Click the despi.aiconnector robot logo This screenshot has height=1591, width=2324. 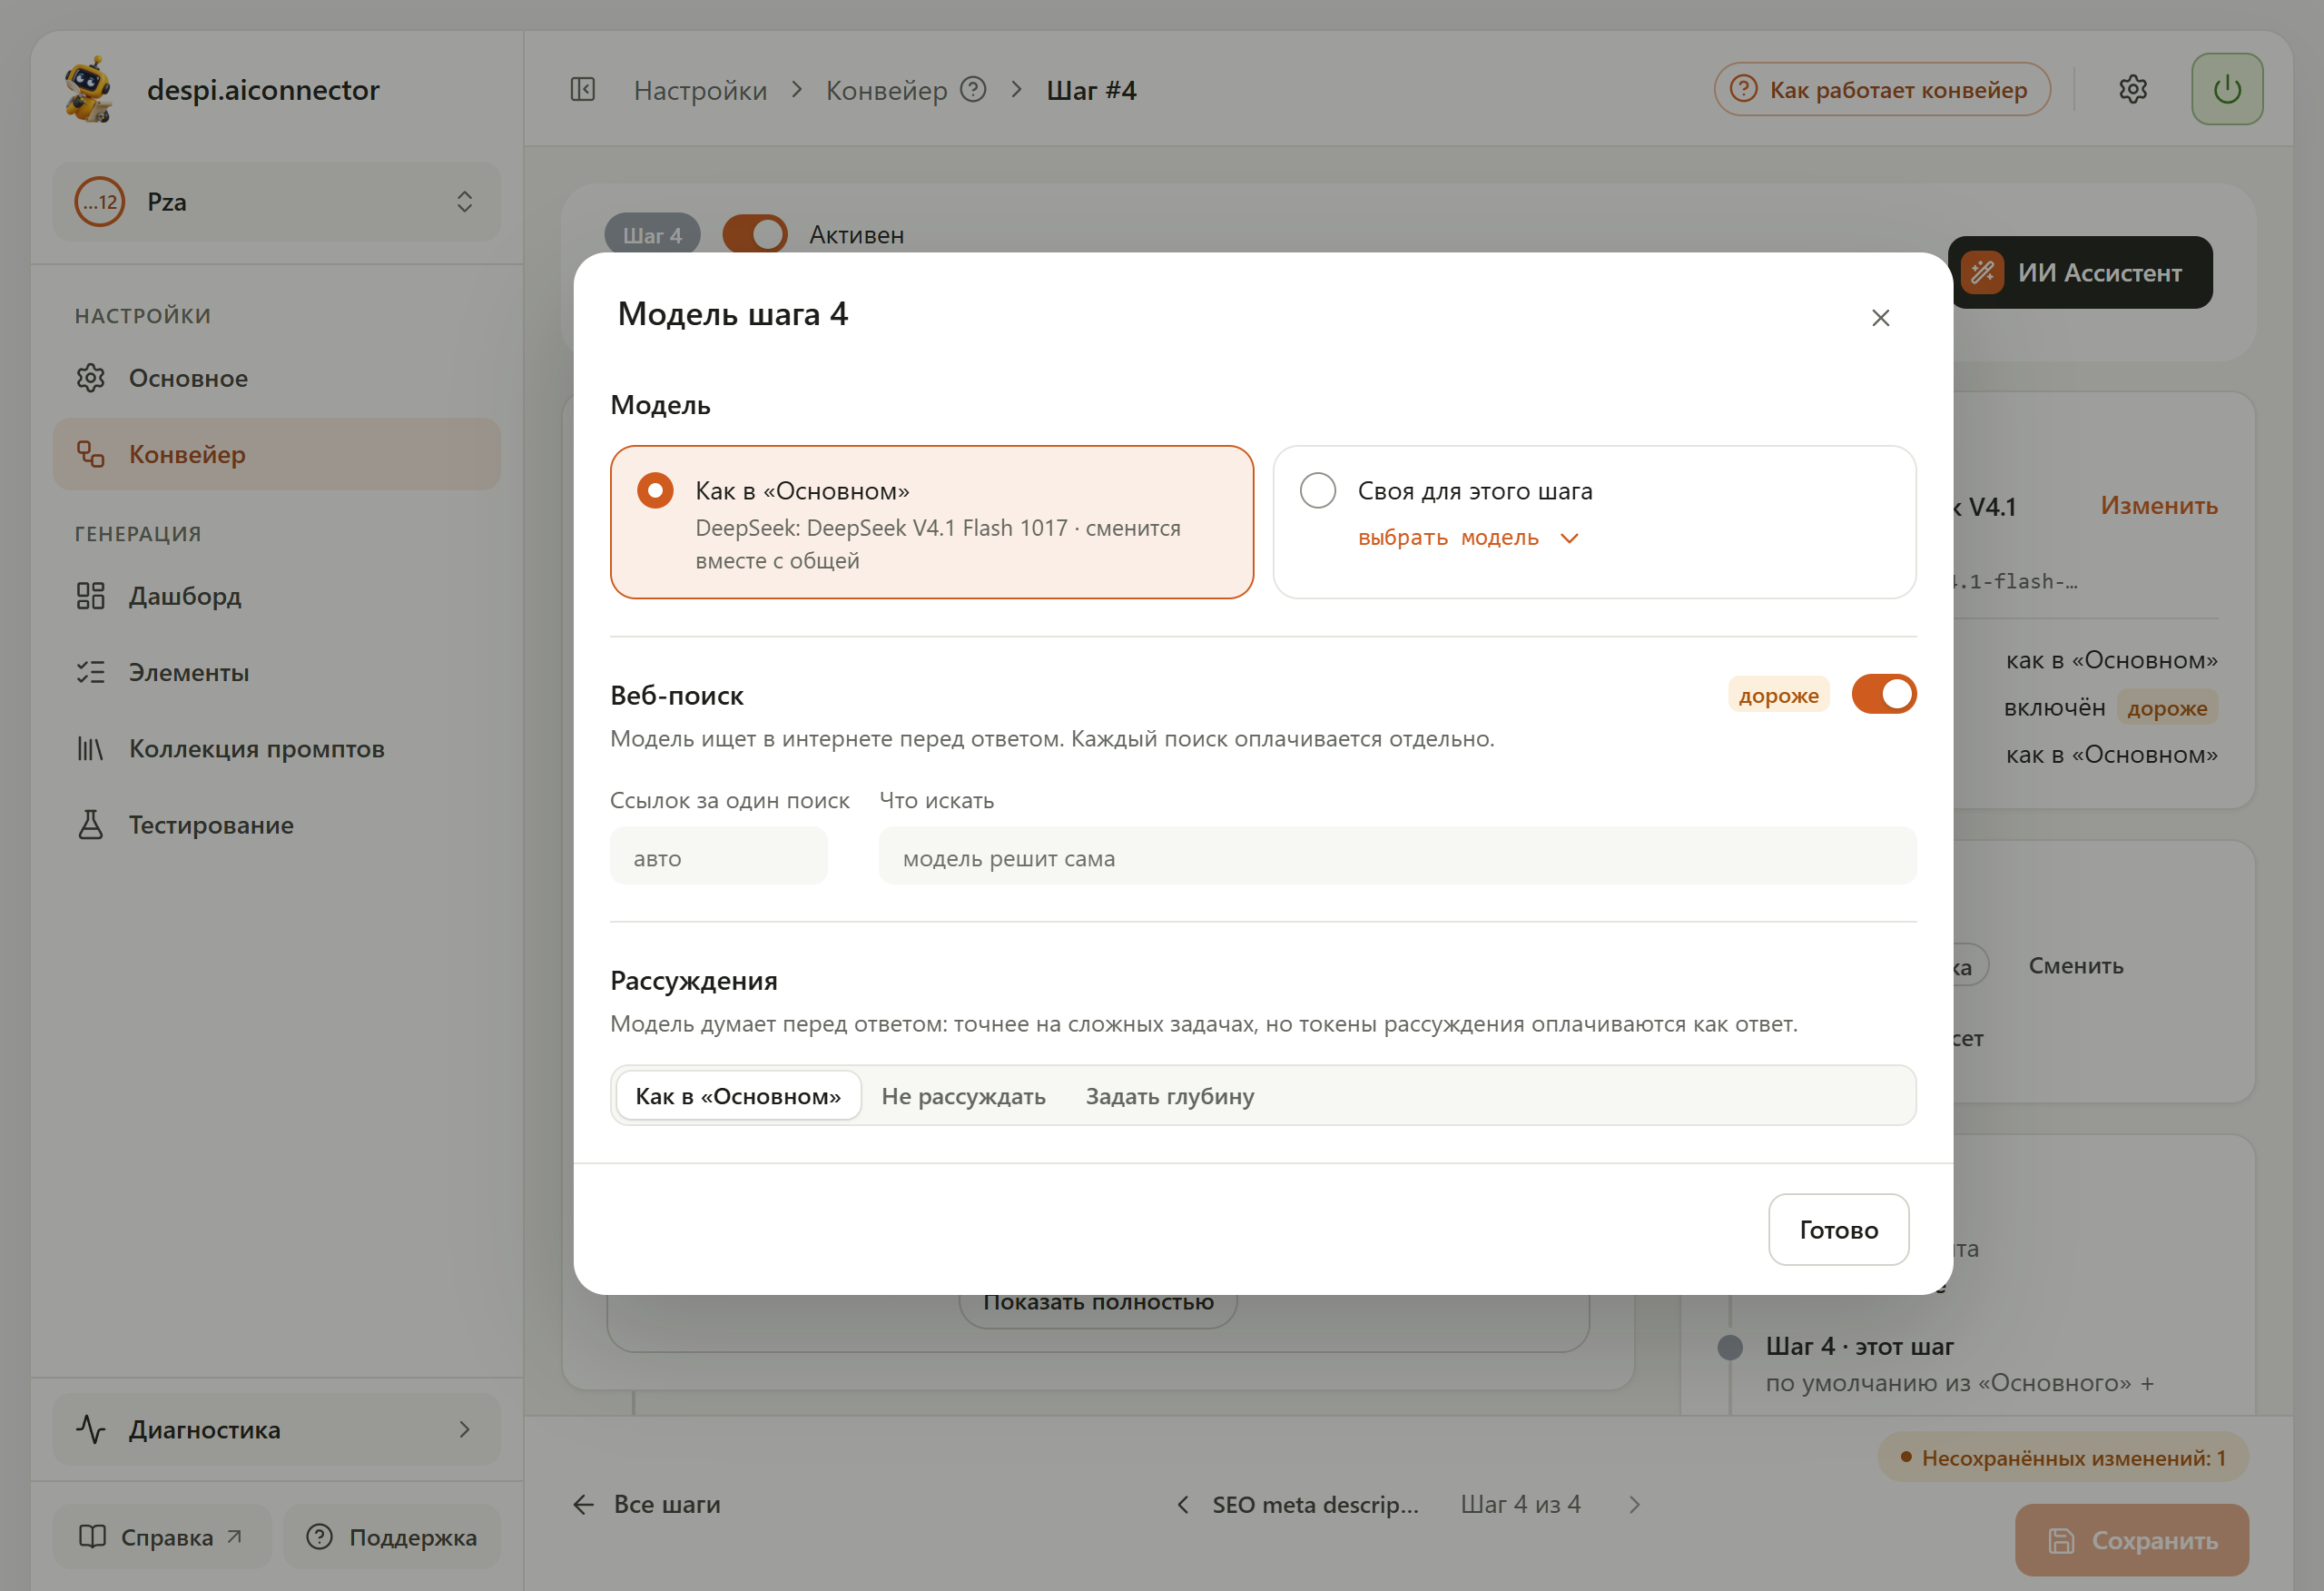click(x=88, y=89)
